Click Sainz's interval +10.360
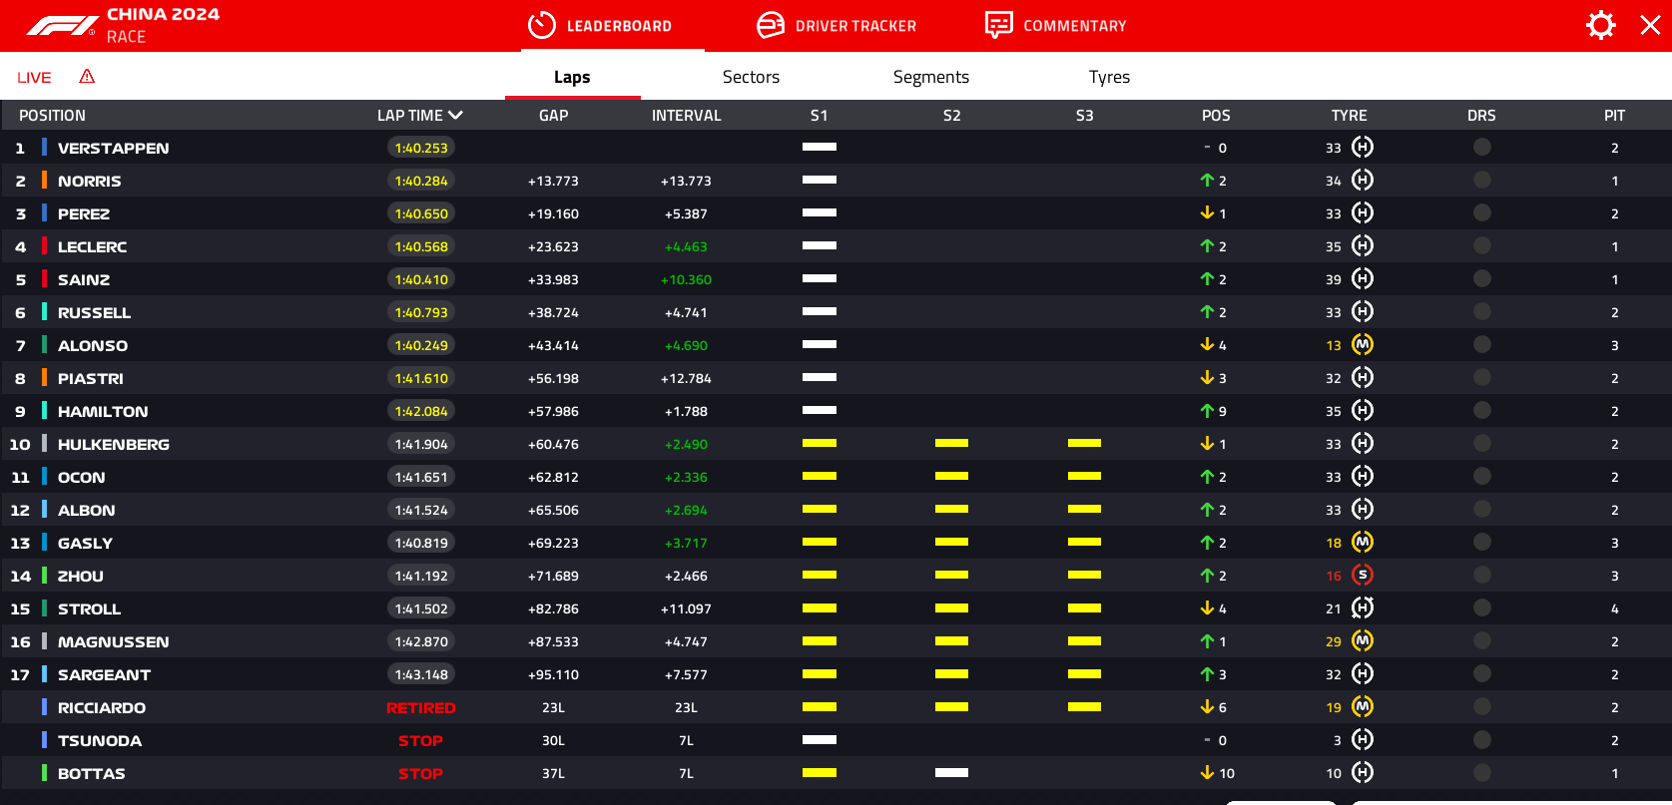This screenshot has height=805, width=1672. [x=687, y=279]
